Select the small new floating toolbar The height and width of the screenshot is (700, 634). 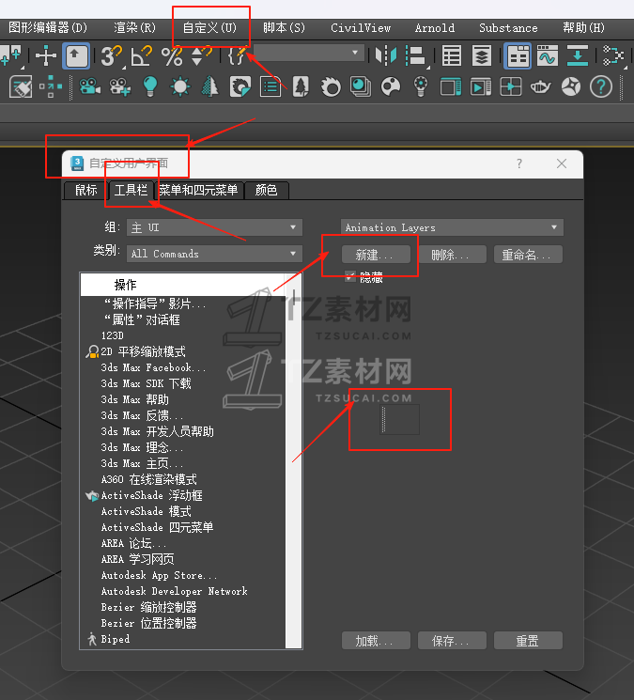(400, 420)
